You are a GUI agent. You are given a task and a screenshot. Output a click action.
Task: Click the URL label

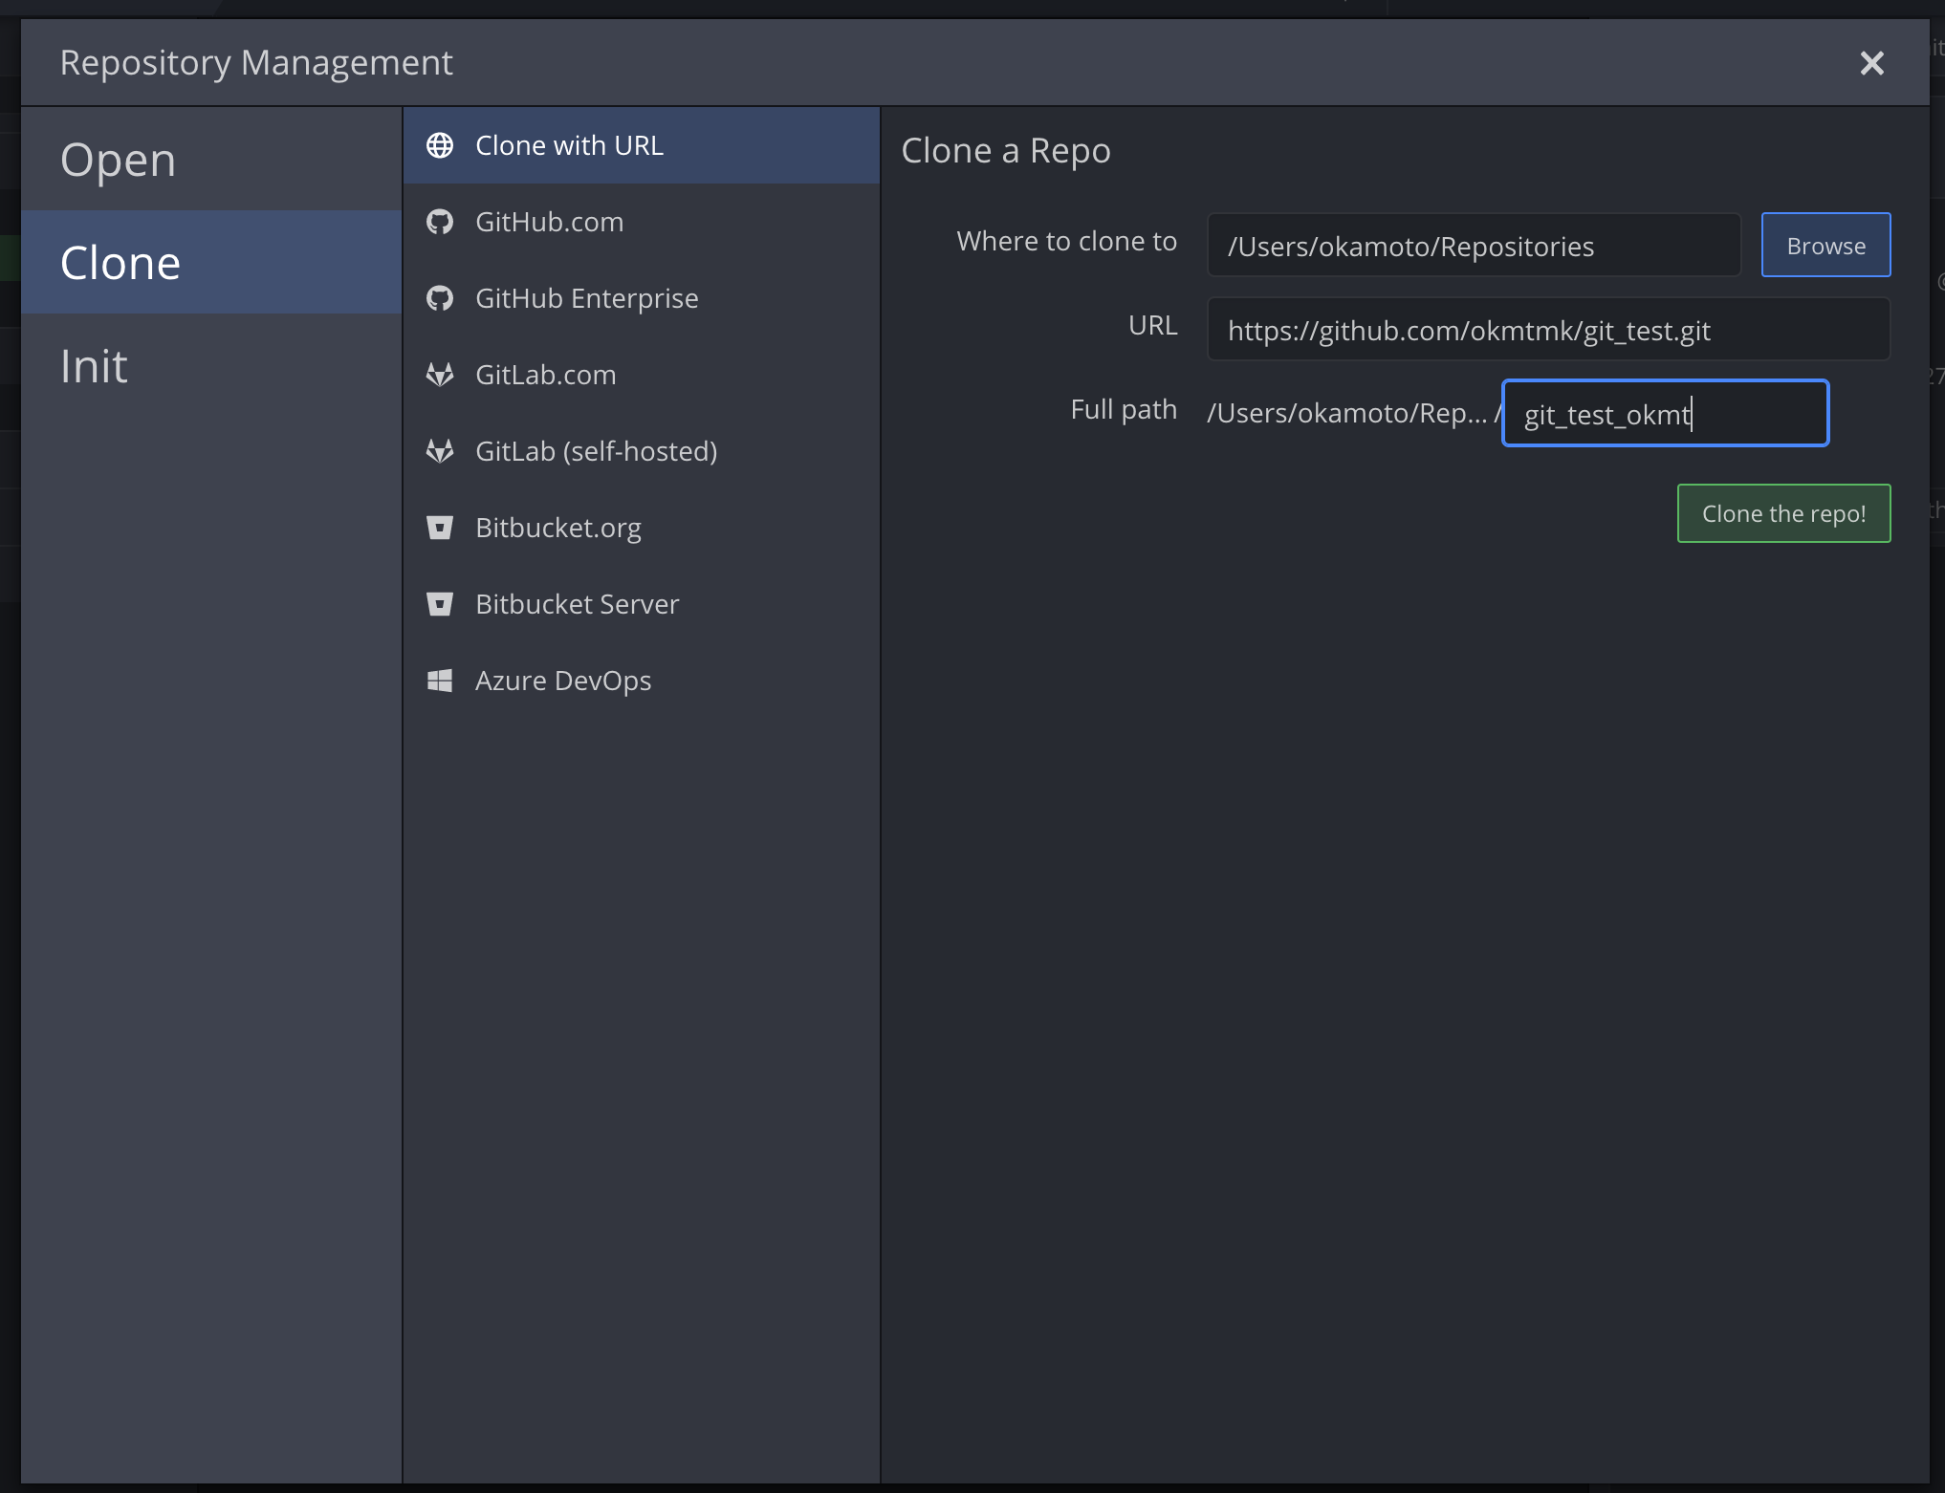(1152, 326)
